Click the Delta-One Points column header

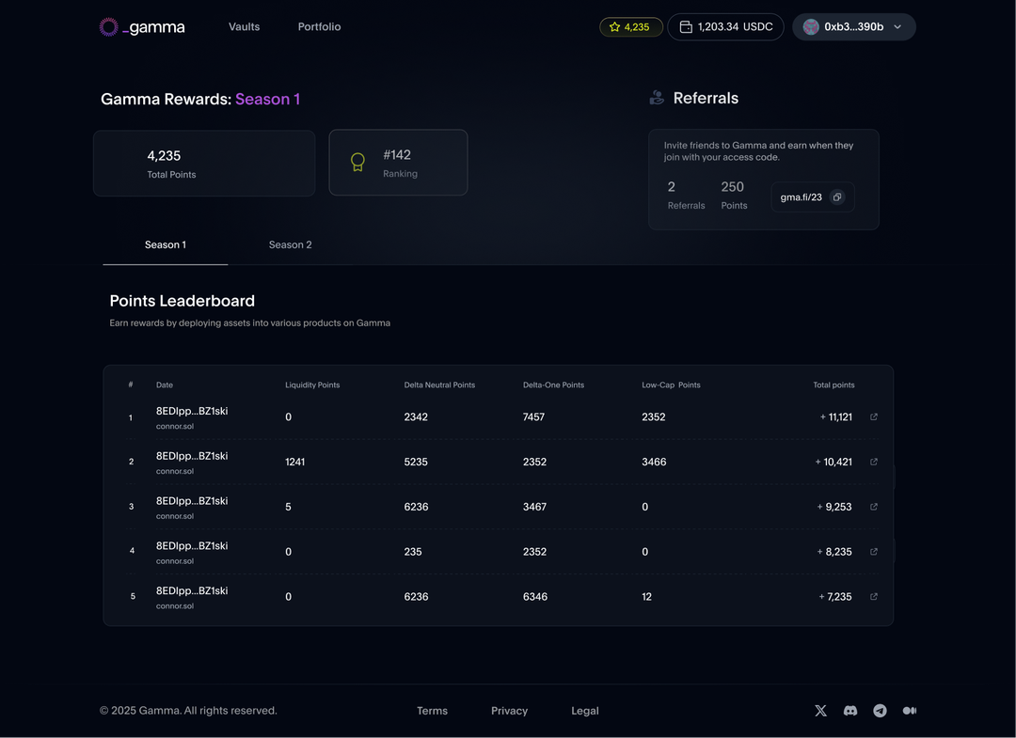pos(553,385)
